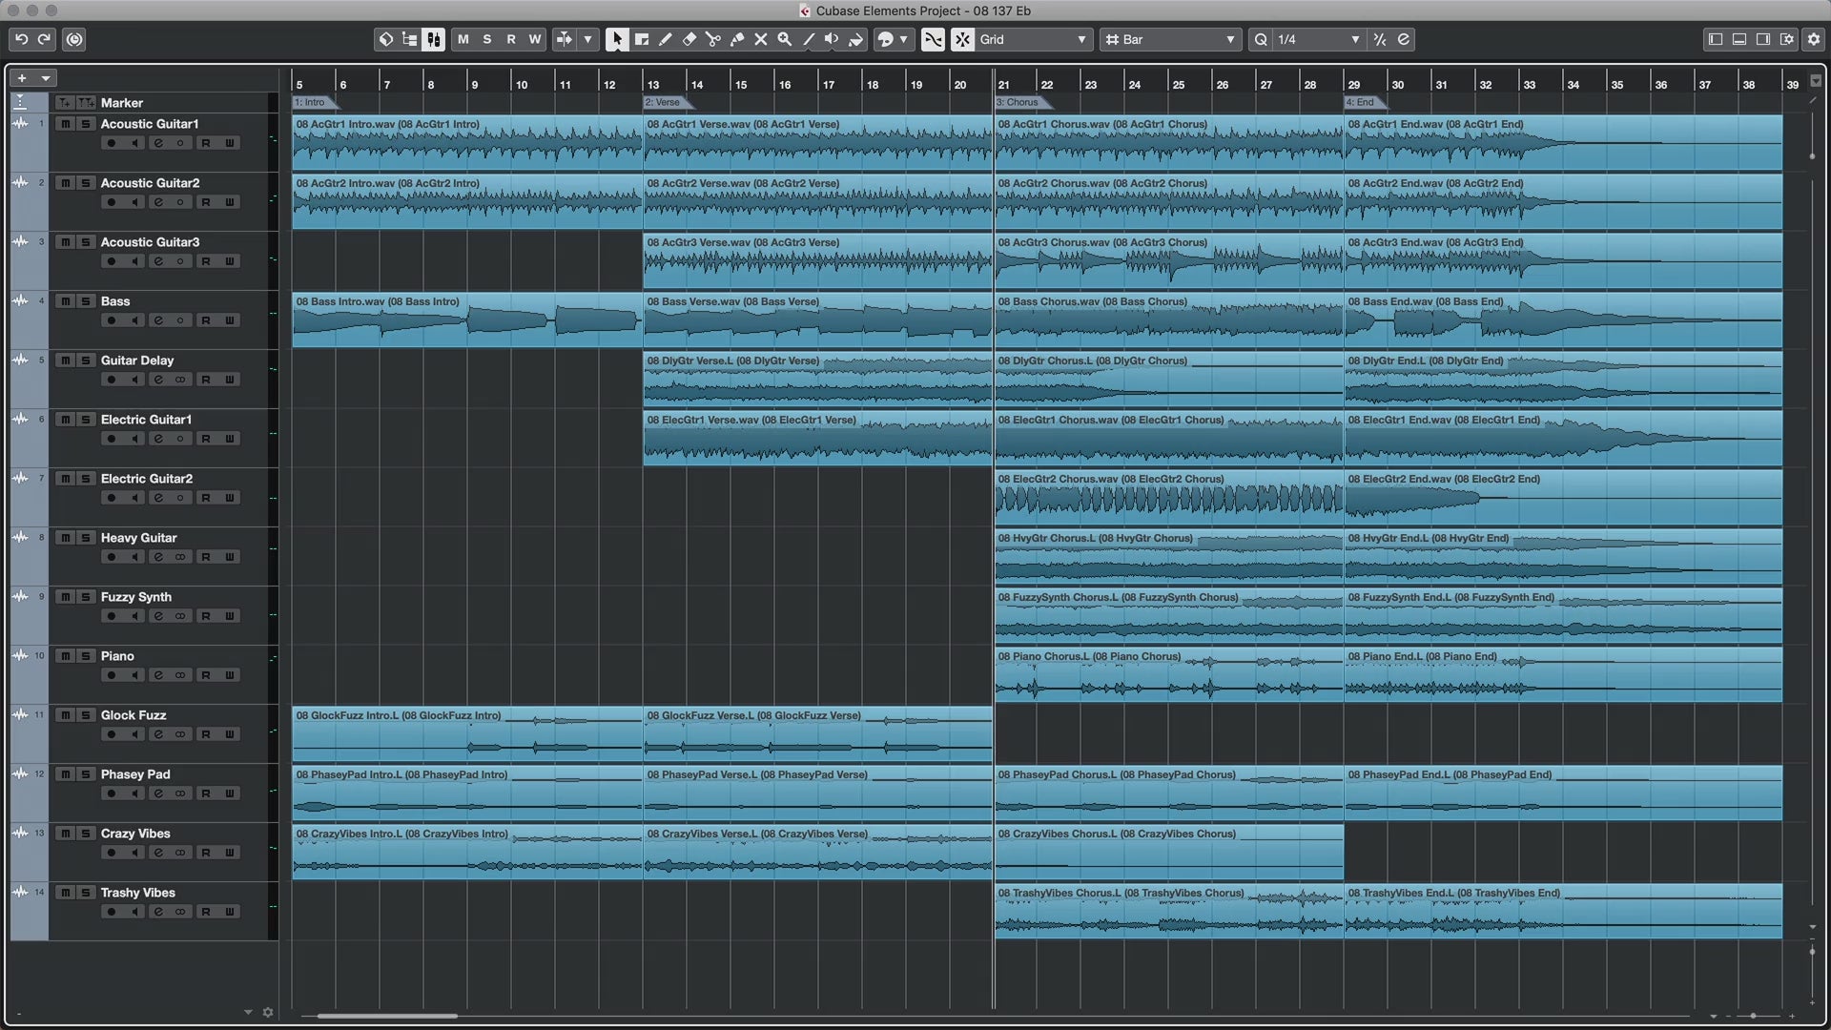1831x1030 pixels.
Task: Select the Zoom magnifier tool
Action: 785,39
